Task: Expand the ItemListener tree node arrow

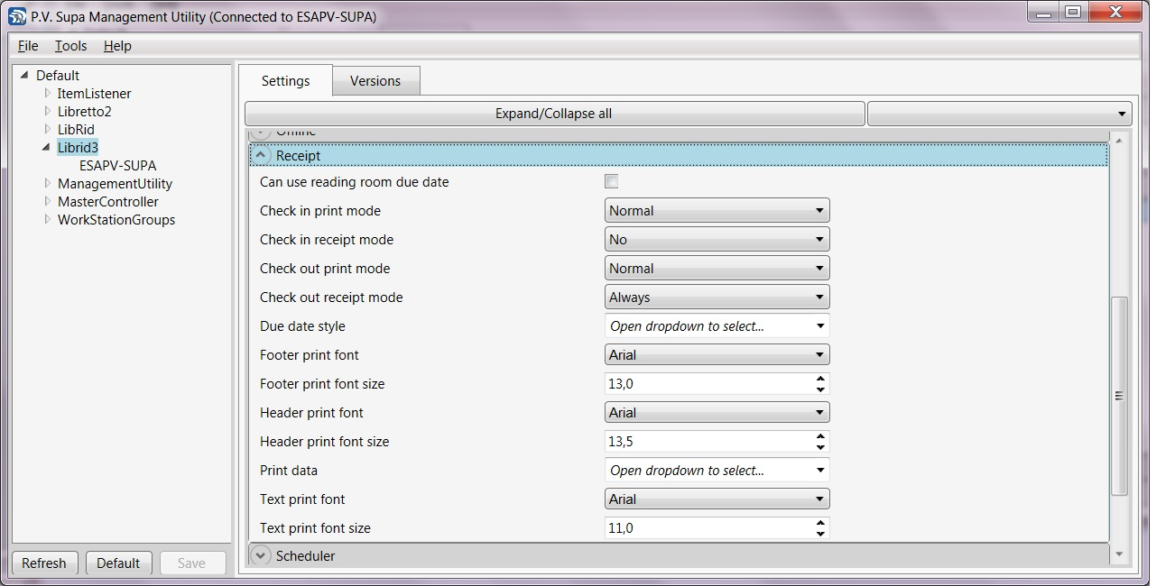Action: pyautogui.click(x=48, y=94)
